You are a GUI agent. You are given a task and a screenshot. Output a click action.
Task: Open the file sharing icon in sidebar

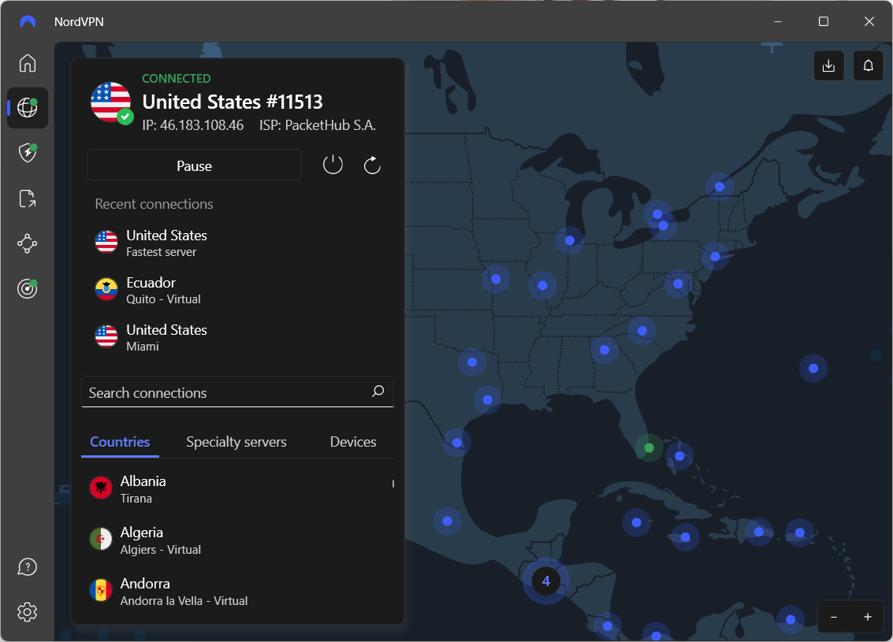coord(28,199)
